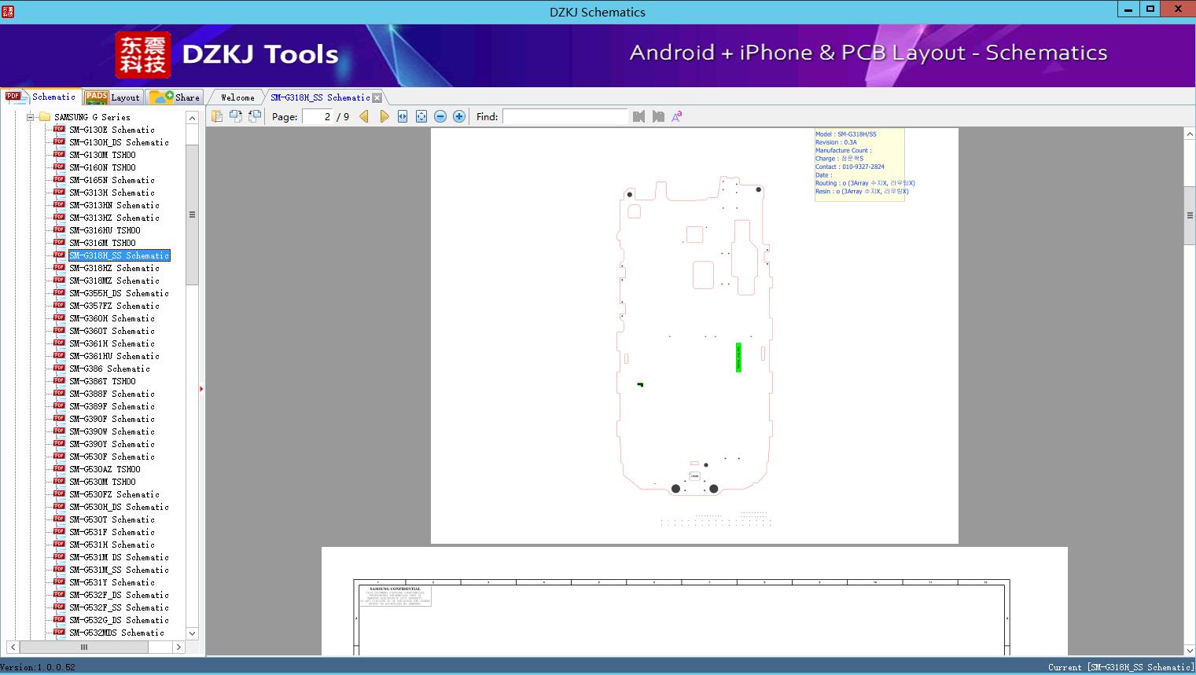Go to the next page arrow
Screen dimensions: 1196x675
(x=385, y=116)
